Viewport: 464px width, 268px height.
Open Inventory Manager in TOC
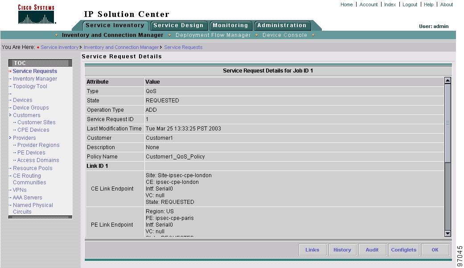(x=35, y=79)
